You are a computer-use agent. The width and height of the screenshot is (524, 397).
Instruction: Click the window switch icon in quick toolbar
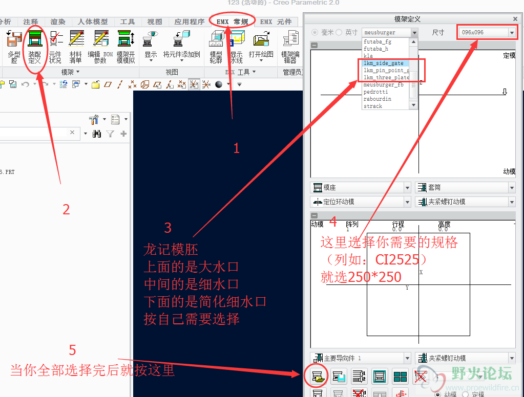[76, 84]
